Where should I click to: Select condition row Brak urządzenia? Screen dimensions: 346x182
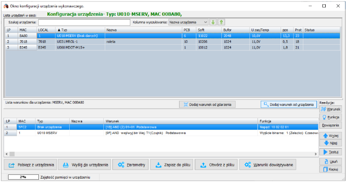tap(161, 127)
